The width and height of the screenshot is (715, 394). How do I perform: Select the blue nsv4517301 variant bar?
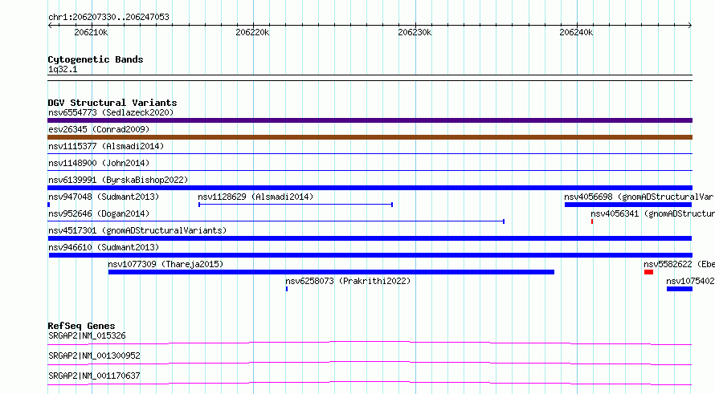click(370, 238)
